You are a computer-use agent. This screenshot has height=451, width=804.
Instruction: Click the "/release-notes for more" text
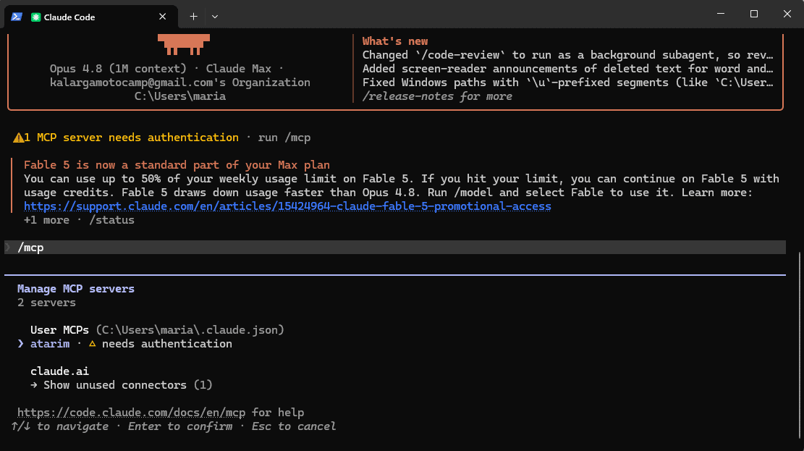click(x=437, y=96)
